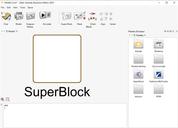Center blocks vertically
The image size is (178, 128).
(x=111, y=19)
